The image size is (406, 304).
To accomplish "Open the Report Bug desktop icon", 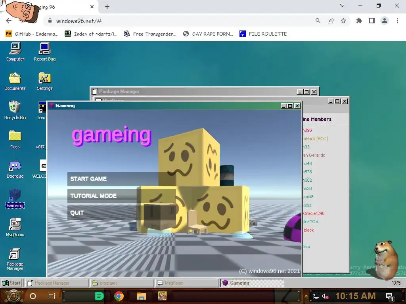I will click(x=44, y=52).
